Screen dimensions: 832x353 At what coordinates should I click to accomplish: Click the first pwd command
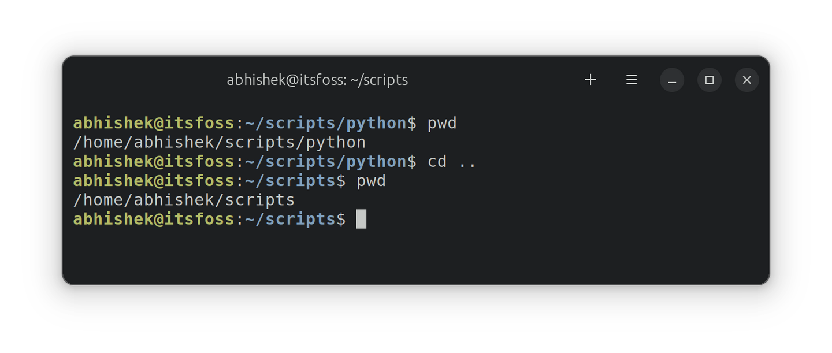442,123
